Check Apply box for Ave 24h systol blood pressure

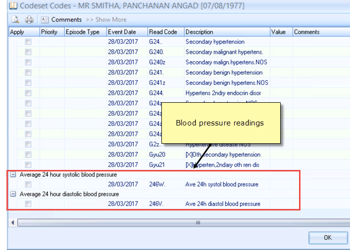click(x=28, y=184)
